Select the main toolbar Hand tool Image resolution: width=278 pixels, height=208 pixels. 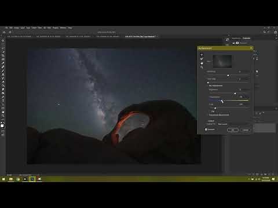[3, 112]
